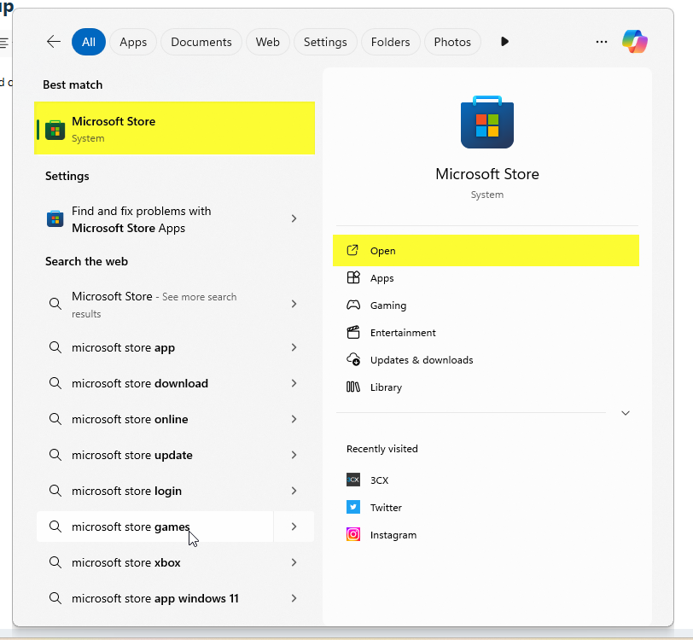The height and width of the screenshot is (640, 693).
Task: Search web for 'microsoft store games'
Action: click(x=154, y=527)
